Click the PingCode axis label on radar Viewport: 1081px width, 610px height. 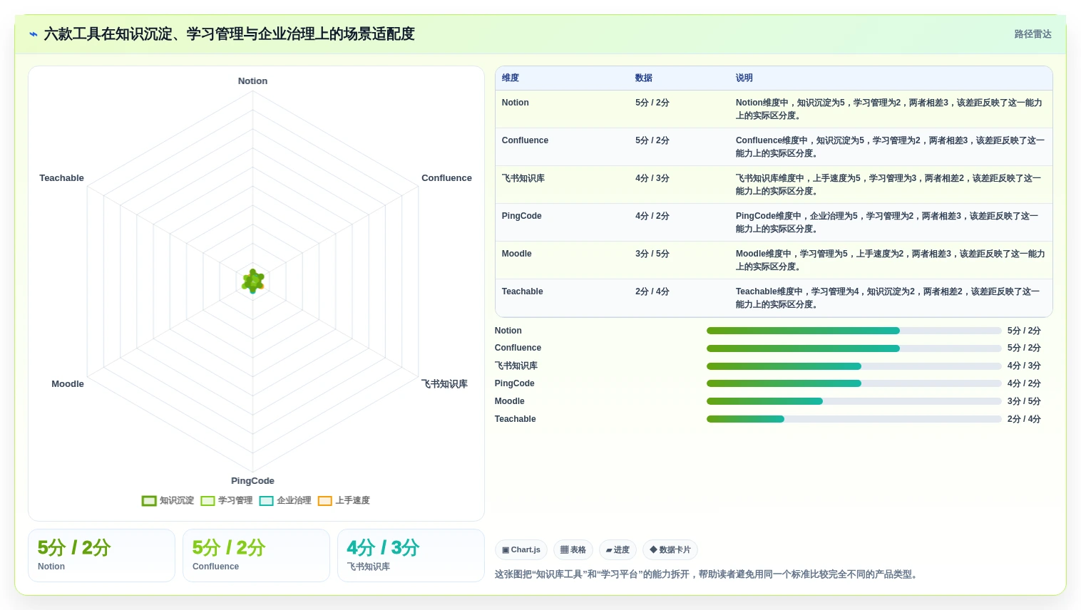[252, 481]
